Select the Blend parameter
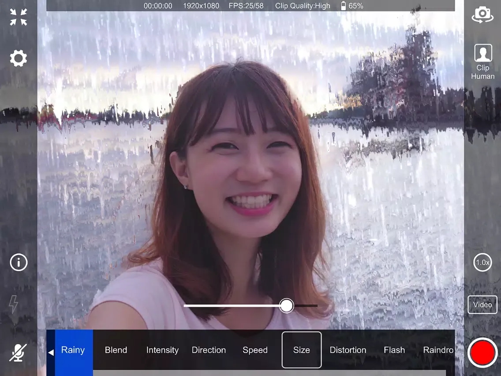 click(116, 350)
